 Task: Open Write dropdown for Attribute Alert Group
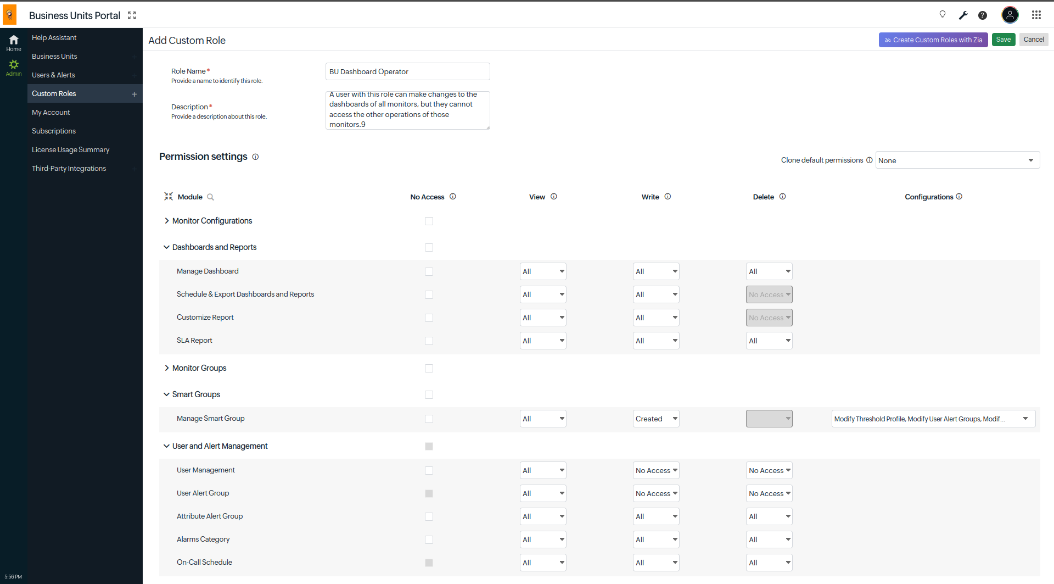[656, 516]
